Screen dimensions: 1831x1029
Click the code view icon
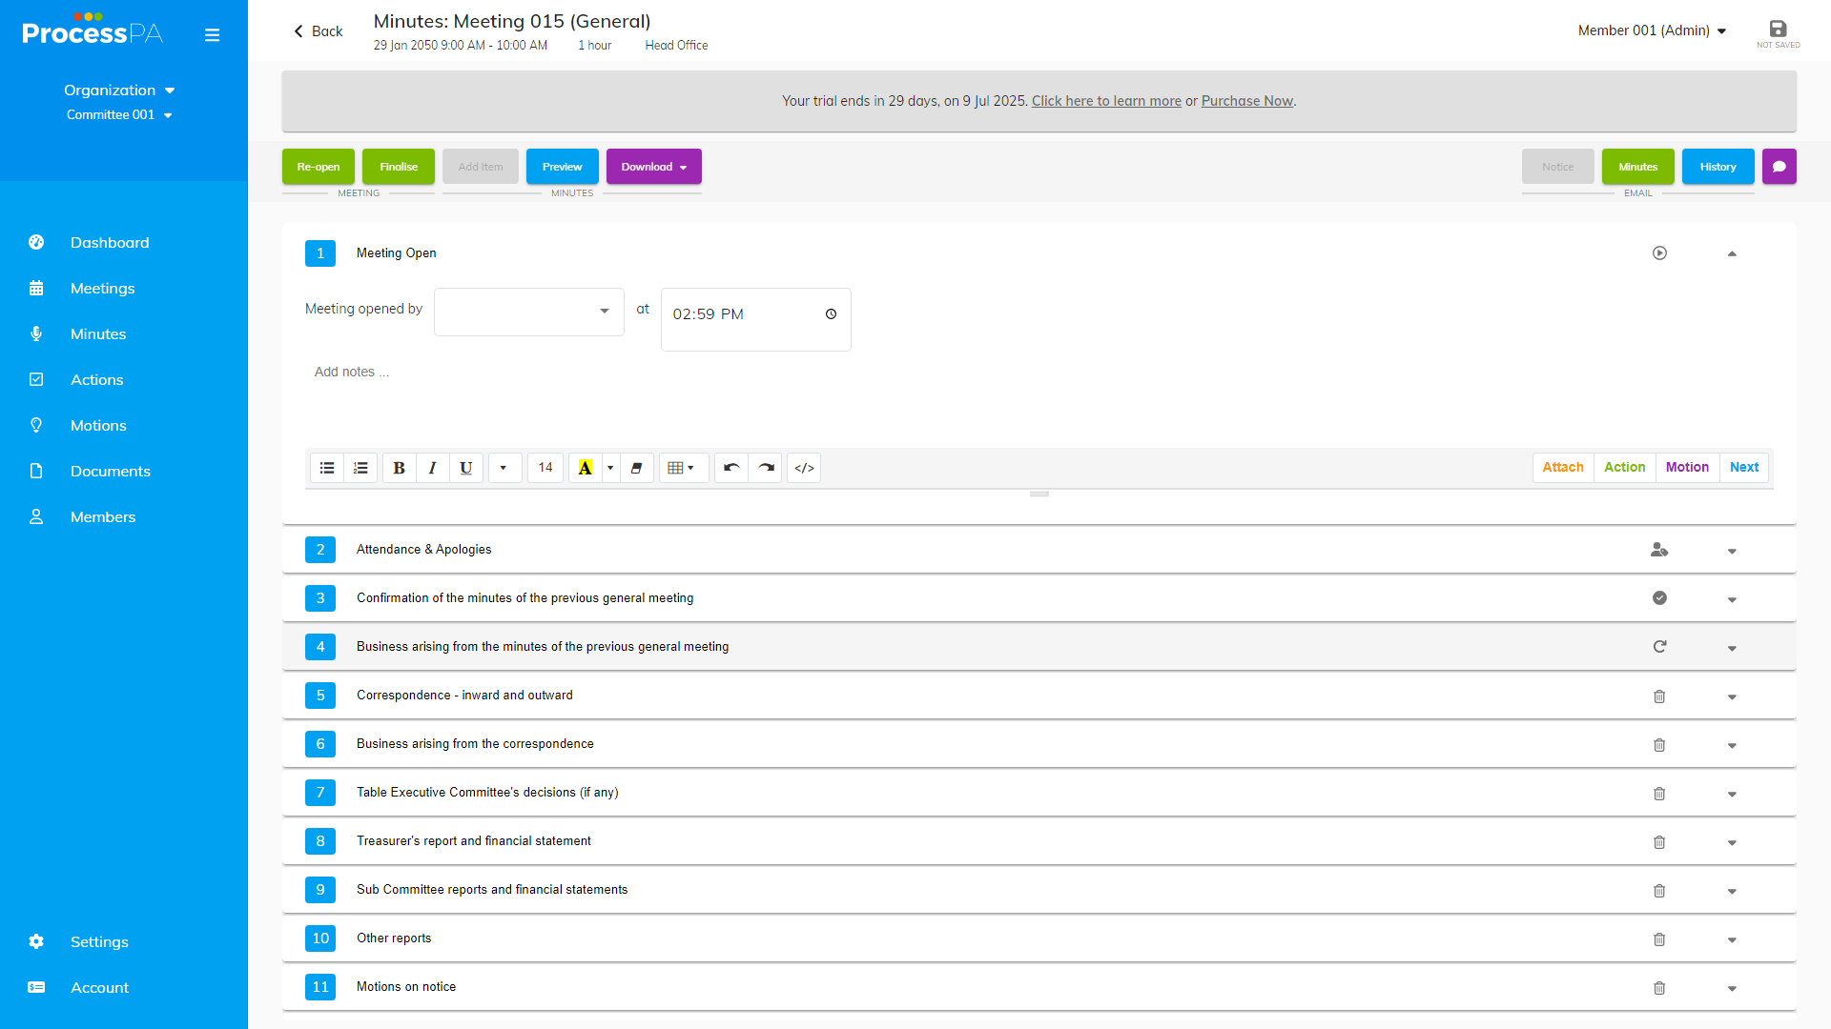804,468
